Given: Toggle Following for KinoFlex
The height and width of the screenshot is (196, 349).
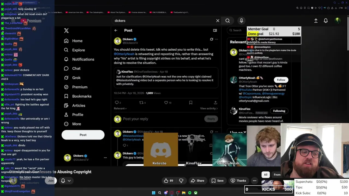Looking at the screenshot, I should click(x=279, y=111).
